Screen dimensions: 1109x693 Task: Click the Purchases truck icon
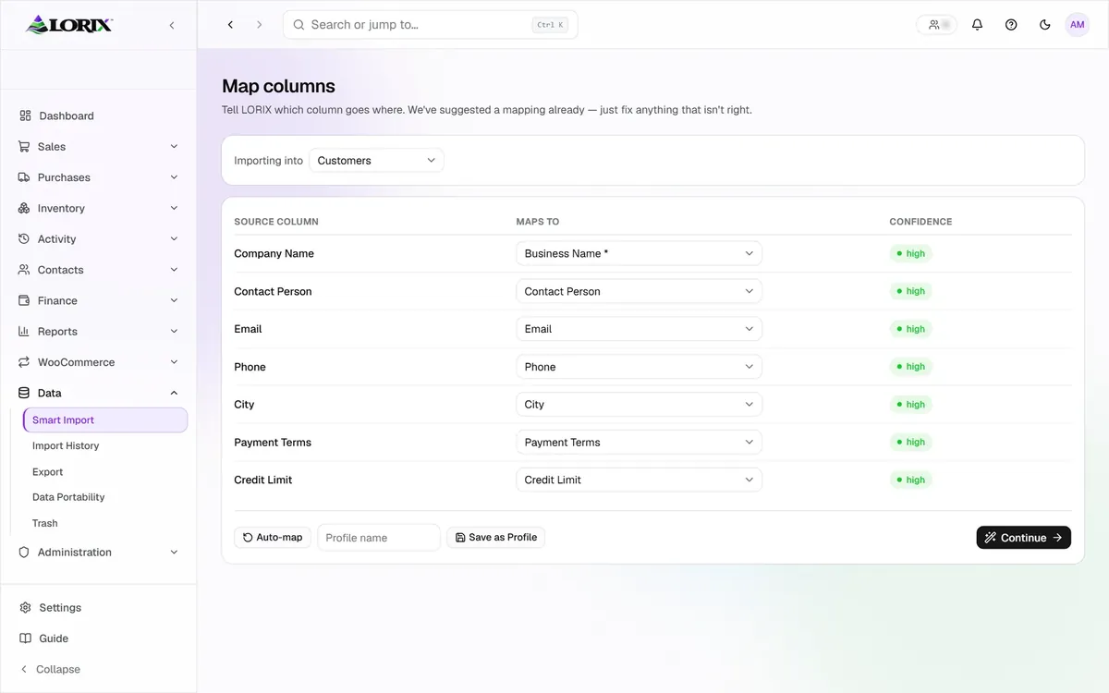pyautogui.click(x=24, y=177)
